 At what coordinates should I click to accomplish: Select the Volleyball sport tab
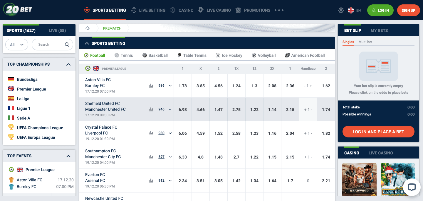pos(264,55)
